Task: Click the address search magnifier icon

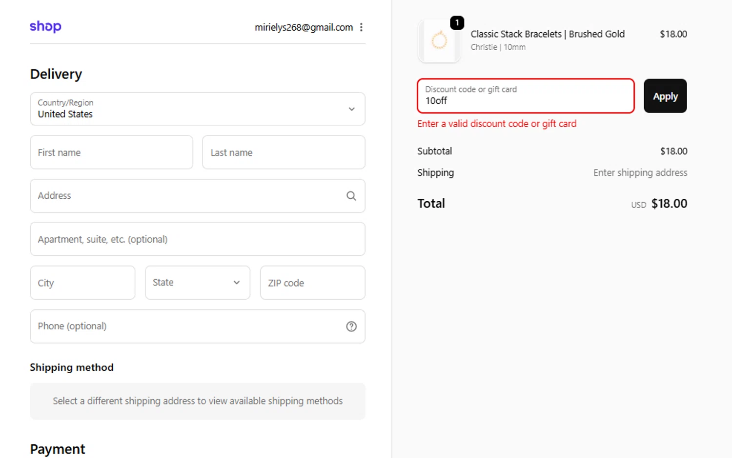Action: click(351, 196)
